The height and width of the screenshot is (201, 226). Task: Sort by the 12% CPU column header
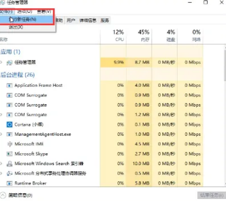coord(113,35)
